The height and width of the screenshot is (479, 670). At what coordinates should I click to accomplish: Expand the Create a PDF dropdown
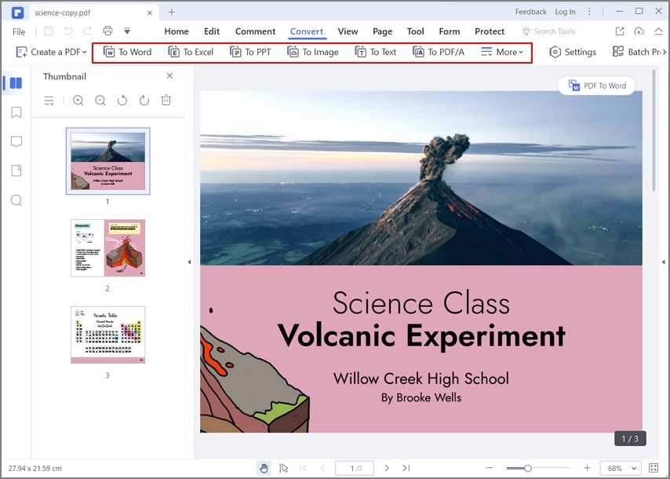click(51, 52)
